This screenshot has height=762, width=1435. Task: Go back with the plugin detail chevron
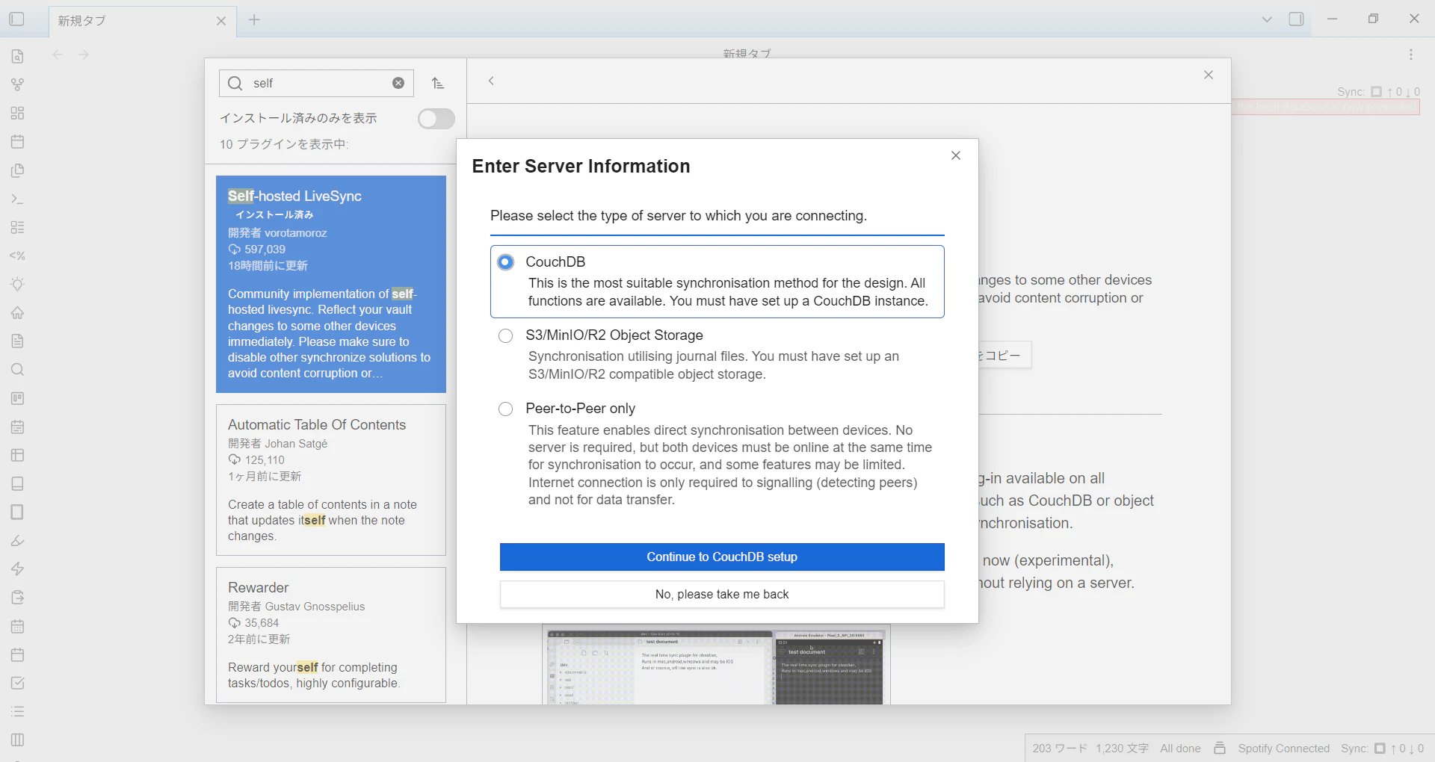(x=491, y=81)
